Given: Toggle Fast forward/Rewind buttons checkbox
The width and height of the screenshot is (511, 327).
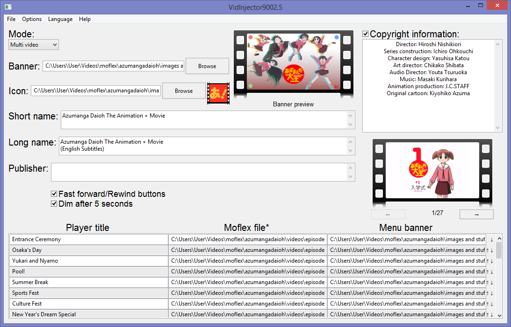Looking at the screenshot, I should (54, 194).
